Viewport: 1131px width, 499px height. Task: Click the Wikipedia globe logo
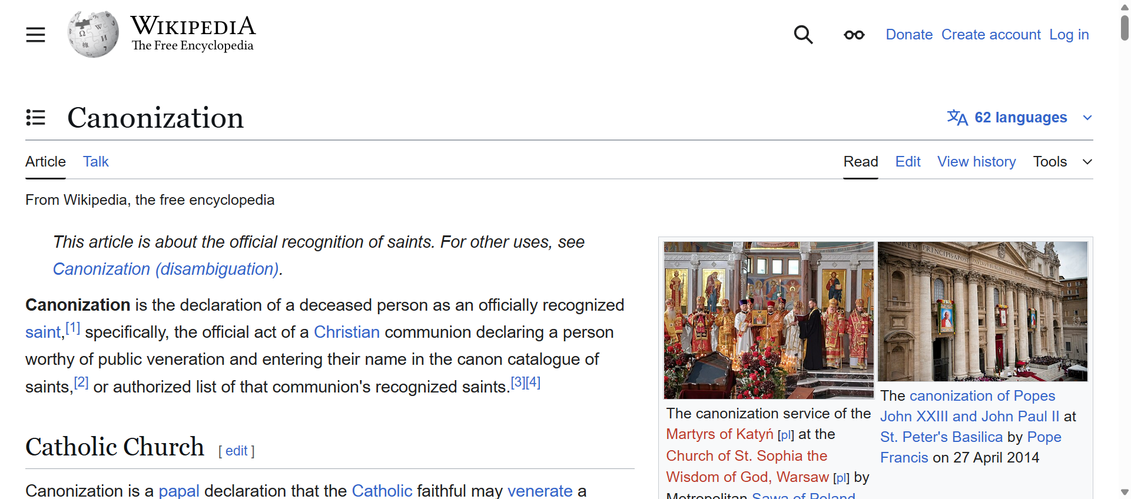tap(93, 34)
